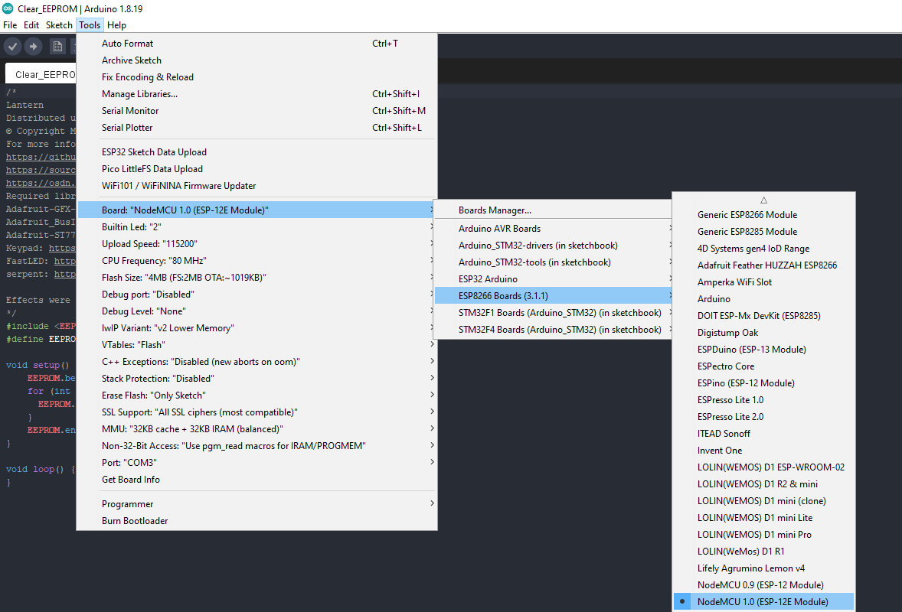Click the Verify checkmark toolbar icon
The image size is (902, 612).
coord(12,47)
